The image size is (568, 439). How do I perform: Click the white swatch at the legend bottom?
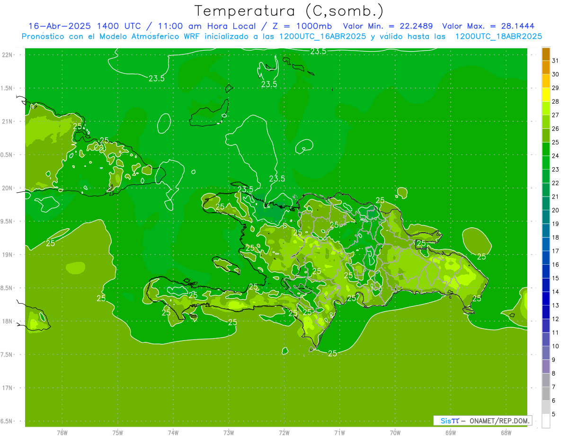point(546,421)
